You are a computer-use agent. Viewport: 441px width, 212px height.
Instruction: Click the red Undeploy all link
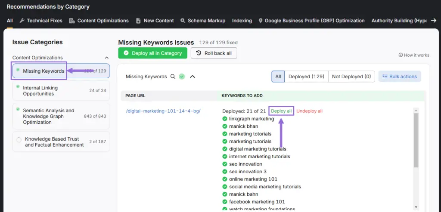pos(309,111)
